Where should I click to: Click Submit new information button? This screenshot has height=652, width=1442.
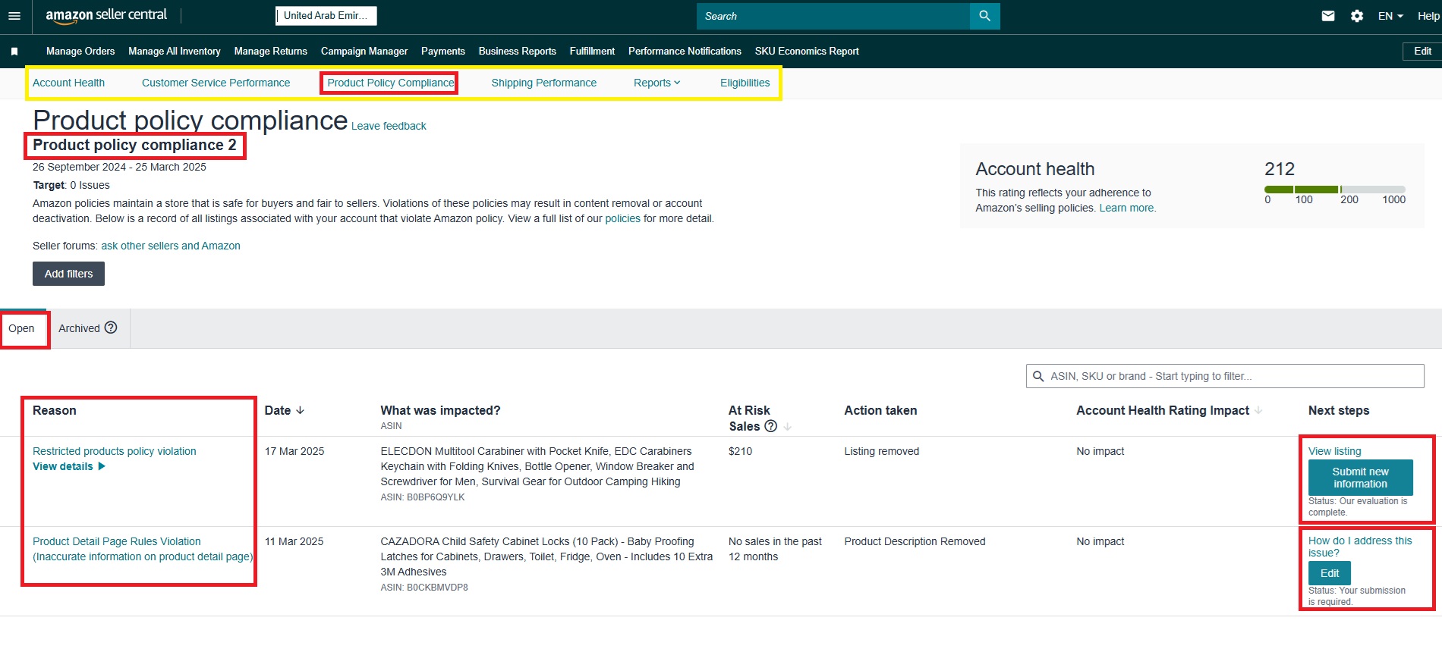click(1360, 478)
